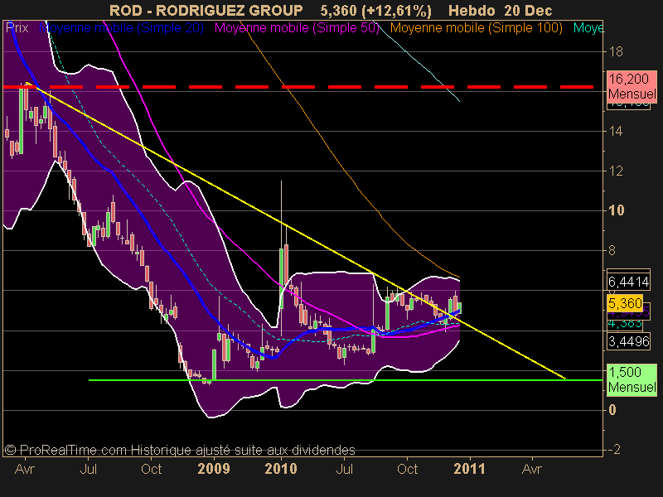Click the Oct label just before 2011
The width and height of the screenshot is (663, 497).
pyautogui.click(x=407, y=469)
